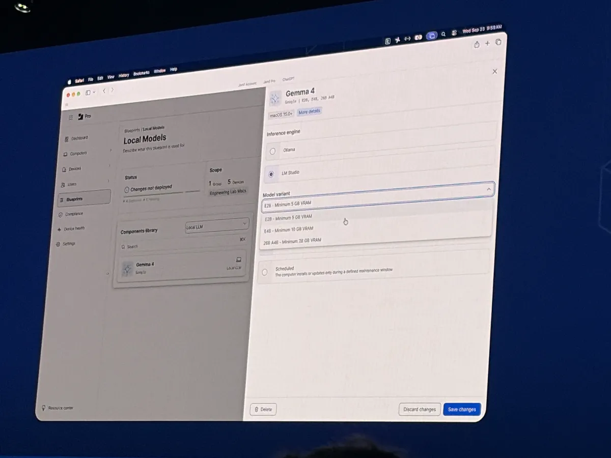Click Save changes button
This screenshot has width=611, height=458.
click(x=462, y=409)
